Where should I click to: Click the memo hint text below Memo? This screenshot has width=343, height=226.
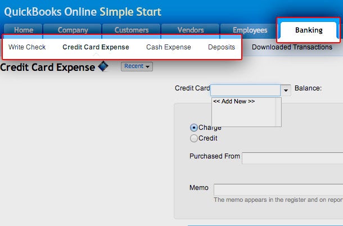coord(278,200)
